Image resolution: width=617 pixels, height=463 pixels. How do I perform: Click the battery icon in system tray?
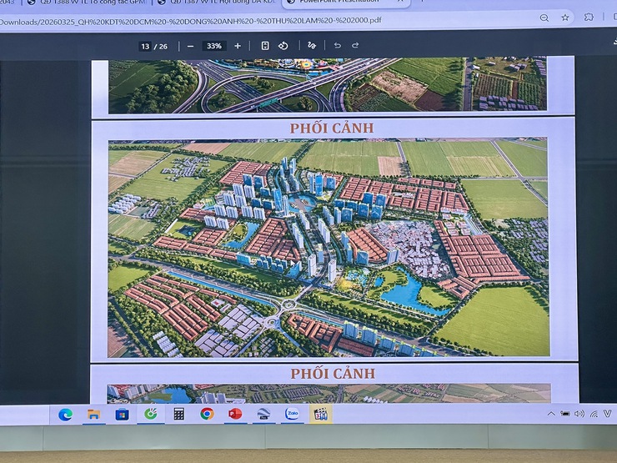click(x=565, y=414)
